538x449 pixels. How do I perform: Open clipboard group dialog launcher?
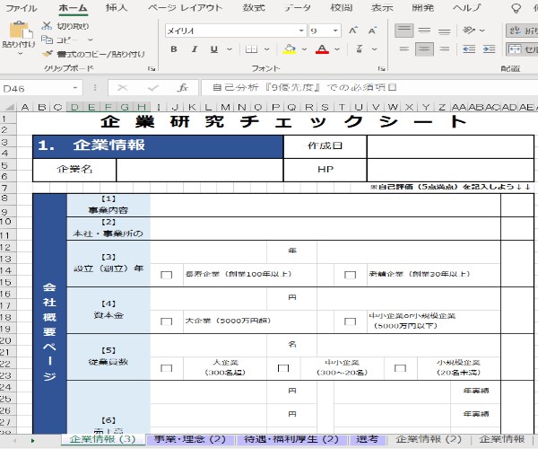[x=152, y=69]
